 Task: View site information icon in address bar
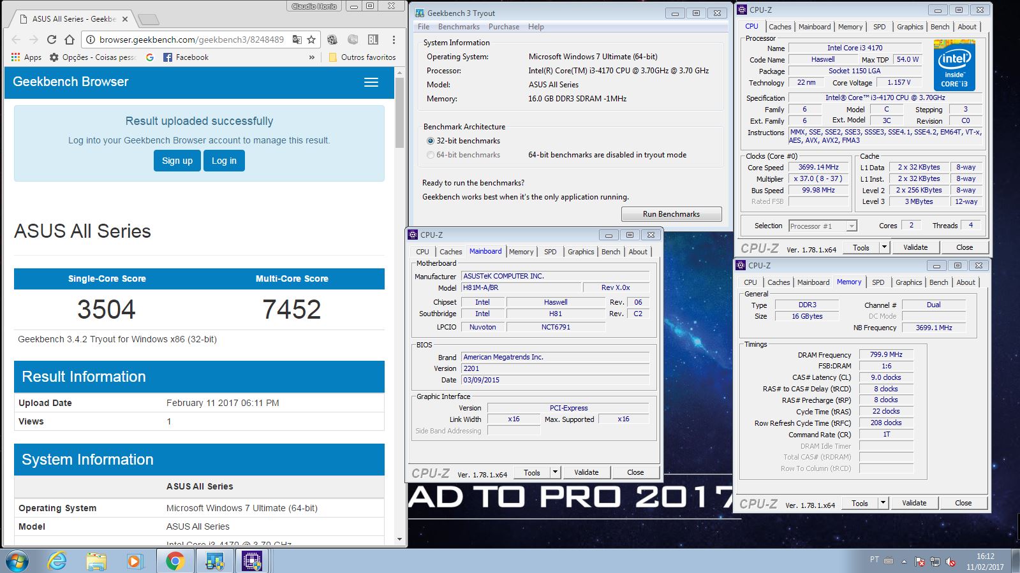91,40
